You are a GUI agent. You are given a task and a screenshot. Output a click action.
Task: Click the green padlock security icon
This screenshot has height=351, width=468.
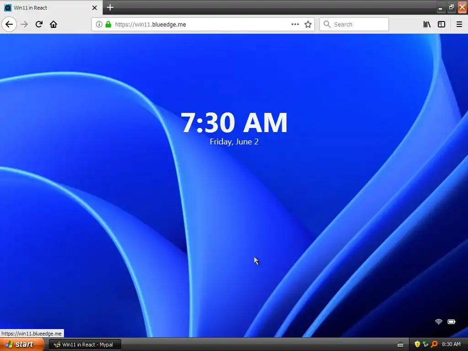[x=108, y=24]
